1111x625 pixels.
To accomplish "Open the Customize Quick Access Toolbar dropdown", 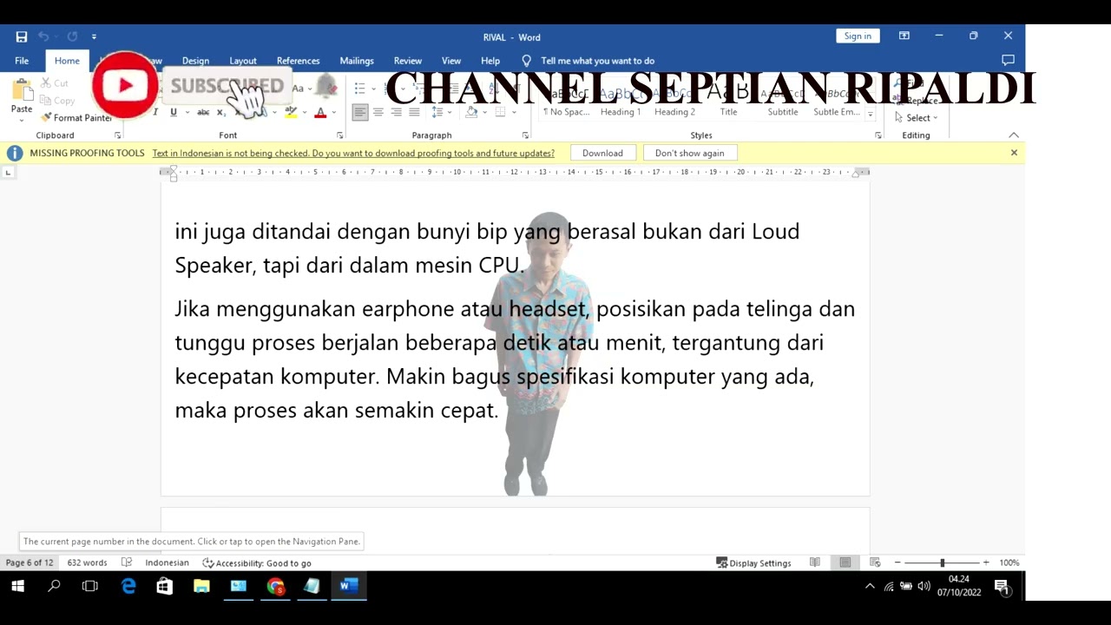I will point(94,36).
